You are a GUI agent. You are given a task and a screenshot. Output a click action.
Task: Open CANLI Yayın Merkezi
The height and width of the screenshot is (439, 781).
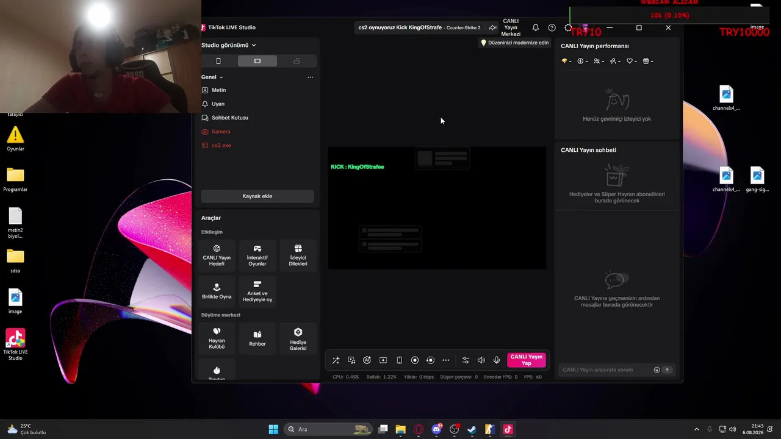pos(511,27)
